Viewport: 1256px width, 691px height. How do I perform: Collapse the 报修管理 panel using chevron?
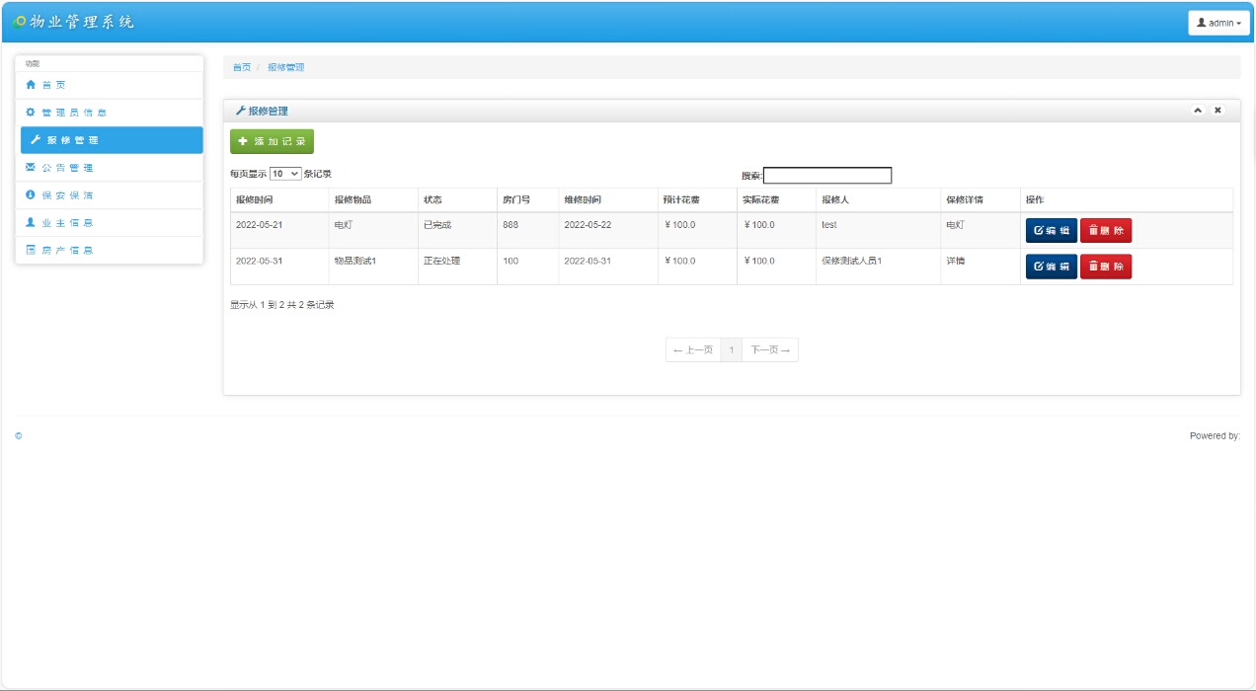(1198, 111)
